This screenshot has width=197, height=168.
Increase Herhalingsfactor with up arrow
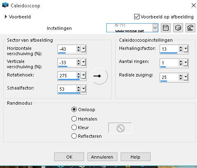pos(181,47)
